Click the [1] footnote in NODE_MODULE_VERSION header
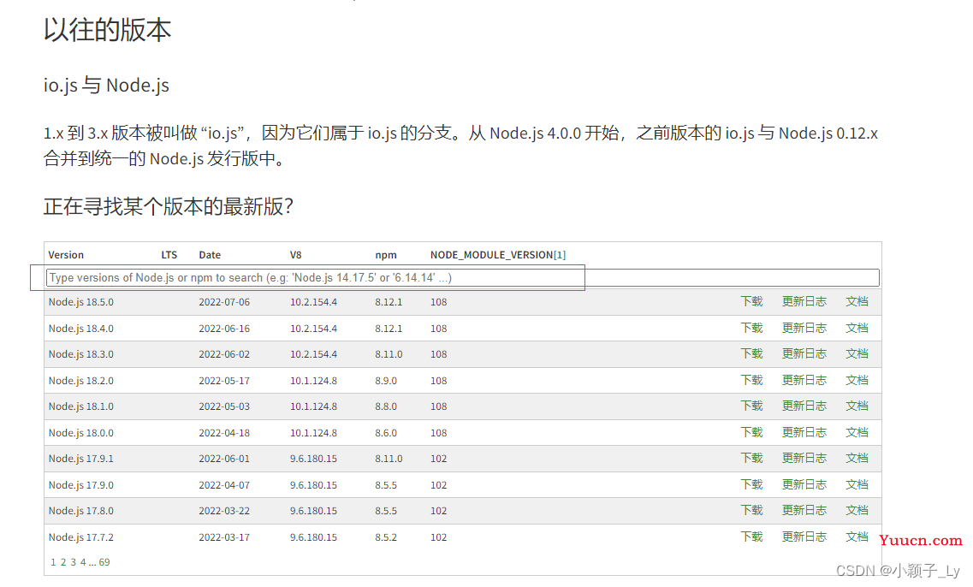This screenshot has width=973, height=587. coord(560,255)
